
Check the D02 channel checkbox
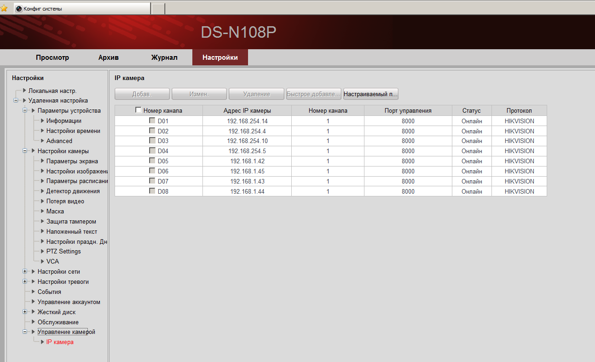click(152, 131)
